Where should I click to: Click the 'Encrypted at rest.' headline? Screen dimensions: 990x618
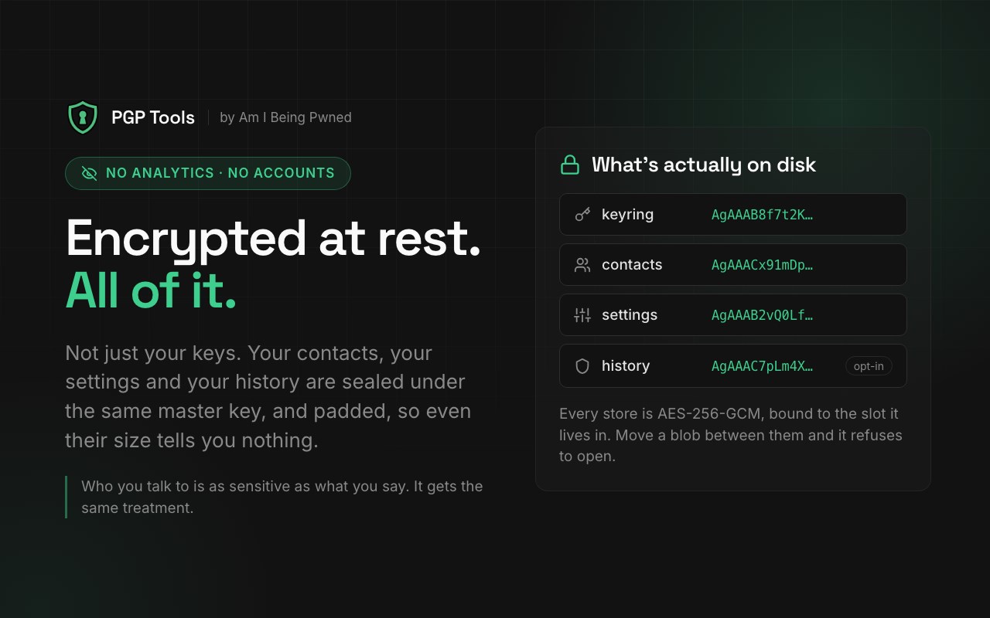pyautogui.click(x=273, y=238)
